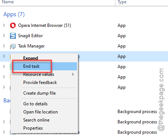Sort by the Type column header
Screen dimensions: 168x137
pyautogui.click(x=122, y=2)
